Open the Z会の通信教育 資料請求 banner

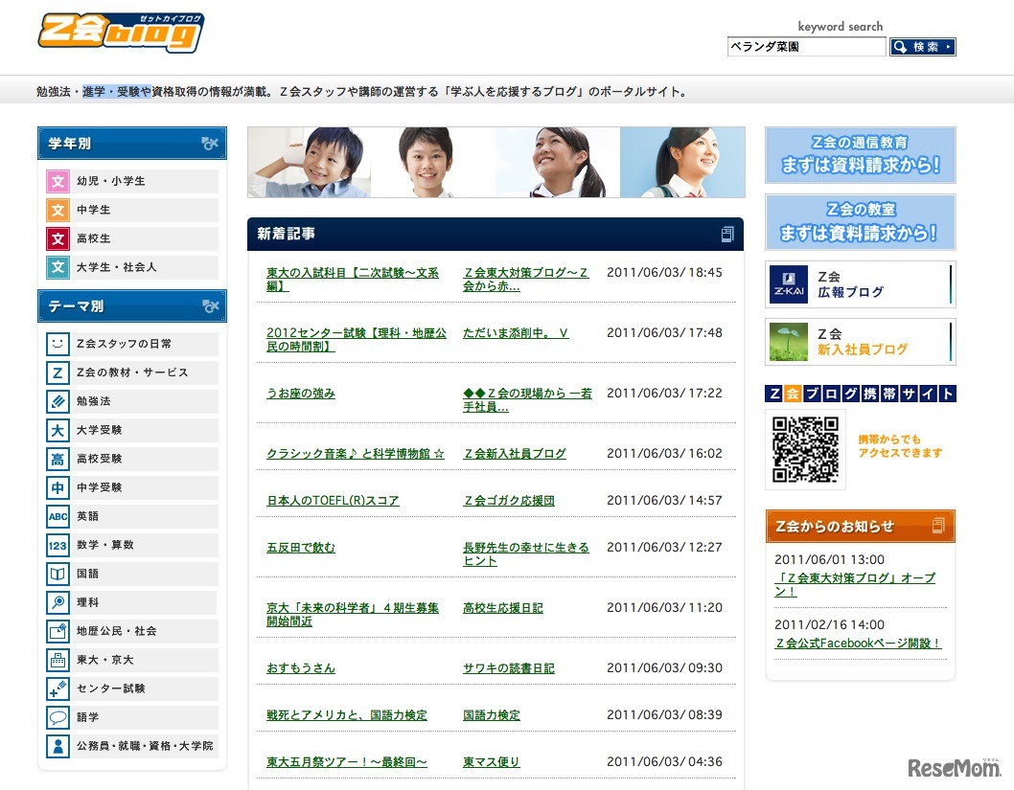coord(860,155)
